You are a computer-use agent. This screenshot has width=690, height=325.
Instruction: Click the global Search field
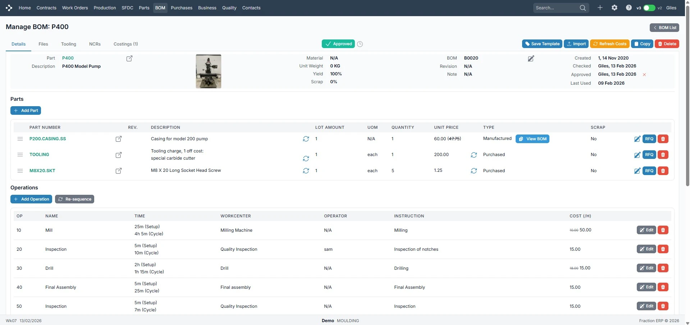point(556,8)
